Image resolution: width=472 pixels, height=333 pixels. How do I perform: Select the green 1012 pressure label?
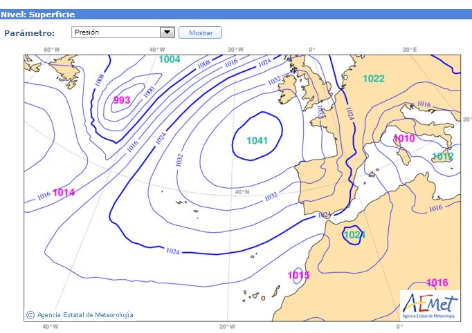(442, 157)
